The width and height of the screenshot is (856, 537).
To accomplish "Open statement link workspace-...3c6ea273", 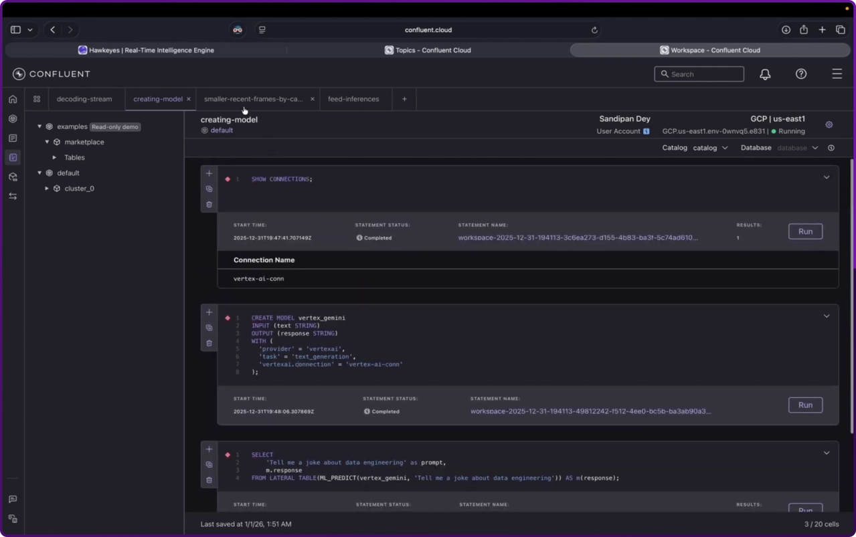I will coord(578,237).
